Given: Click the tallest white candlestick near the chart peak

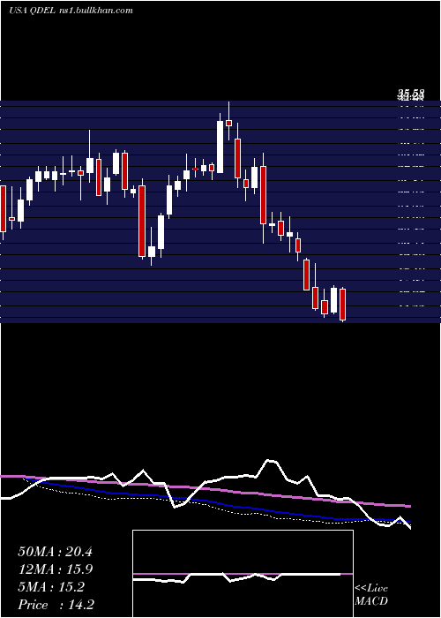Looking at the screenshot, I should [220, 147].
